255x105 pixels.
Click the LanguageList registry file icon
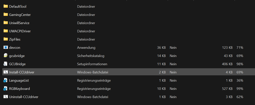(6, 80)
